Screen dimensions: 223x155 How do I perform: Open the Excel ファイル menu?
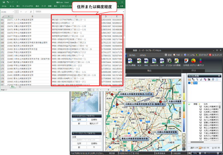pyautogui.click(x=4, y=6)
